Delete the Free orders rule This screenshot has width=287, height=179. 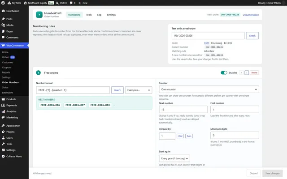pyautogui.click(x=254, y=72)
